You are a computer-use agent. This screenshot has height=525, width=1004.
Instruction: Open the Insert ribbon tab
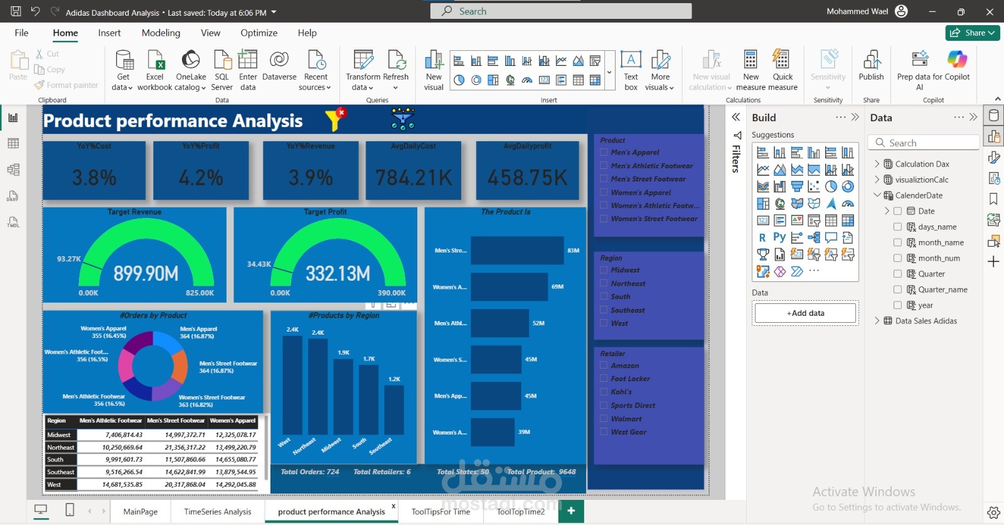(109, 33)
